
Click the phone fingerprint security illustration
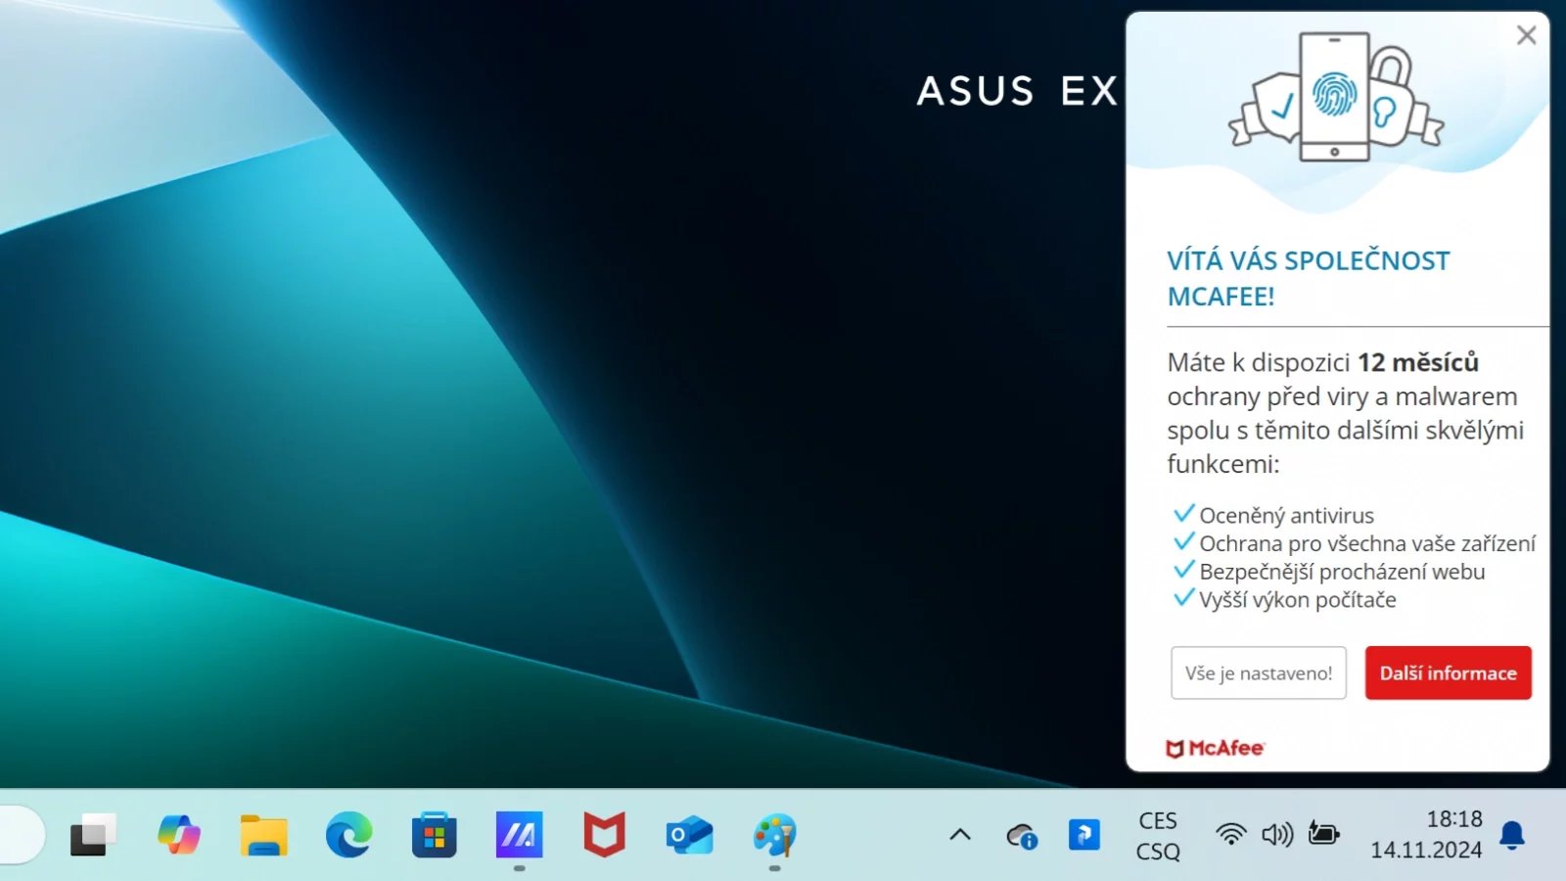tap(1336, 98)
